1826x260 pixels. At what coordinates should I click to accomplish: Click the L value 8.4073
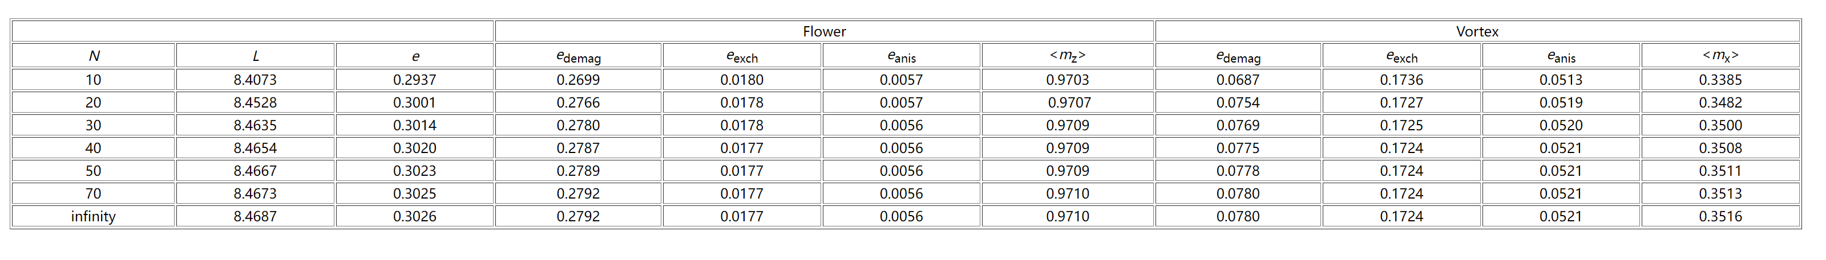point(255,80)
